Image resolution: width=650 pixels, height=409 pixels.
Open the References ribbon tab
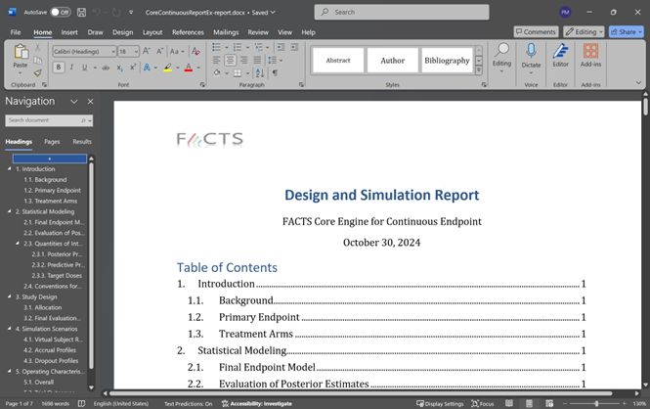tap(188, 32)
